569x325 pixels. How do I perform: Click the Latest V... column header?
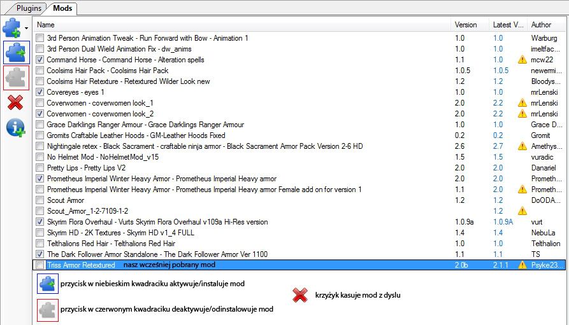508,25
